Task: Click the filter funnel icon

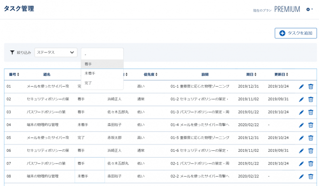Action: (x=12, y=52)
